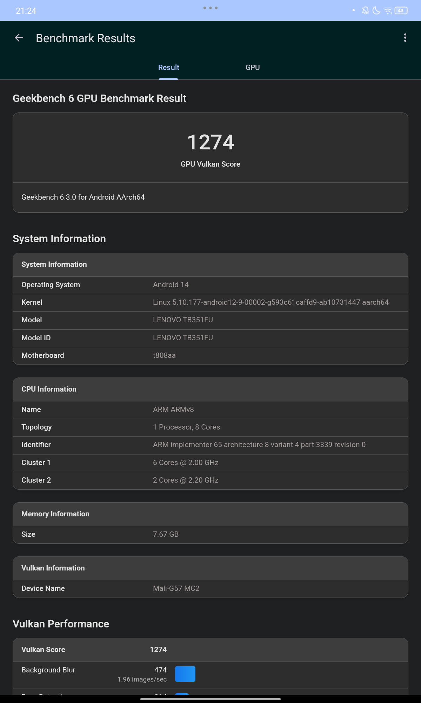The image size is (421, 703).
Task: Tap the Motherboard label
Action: [43, 355]
